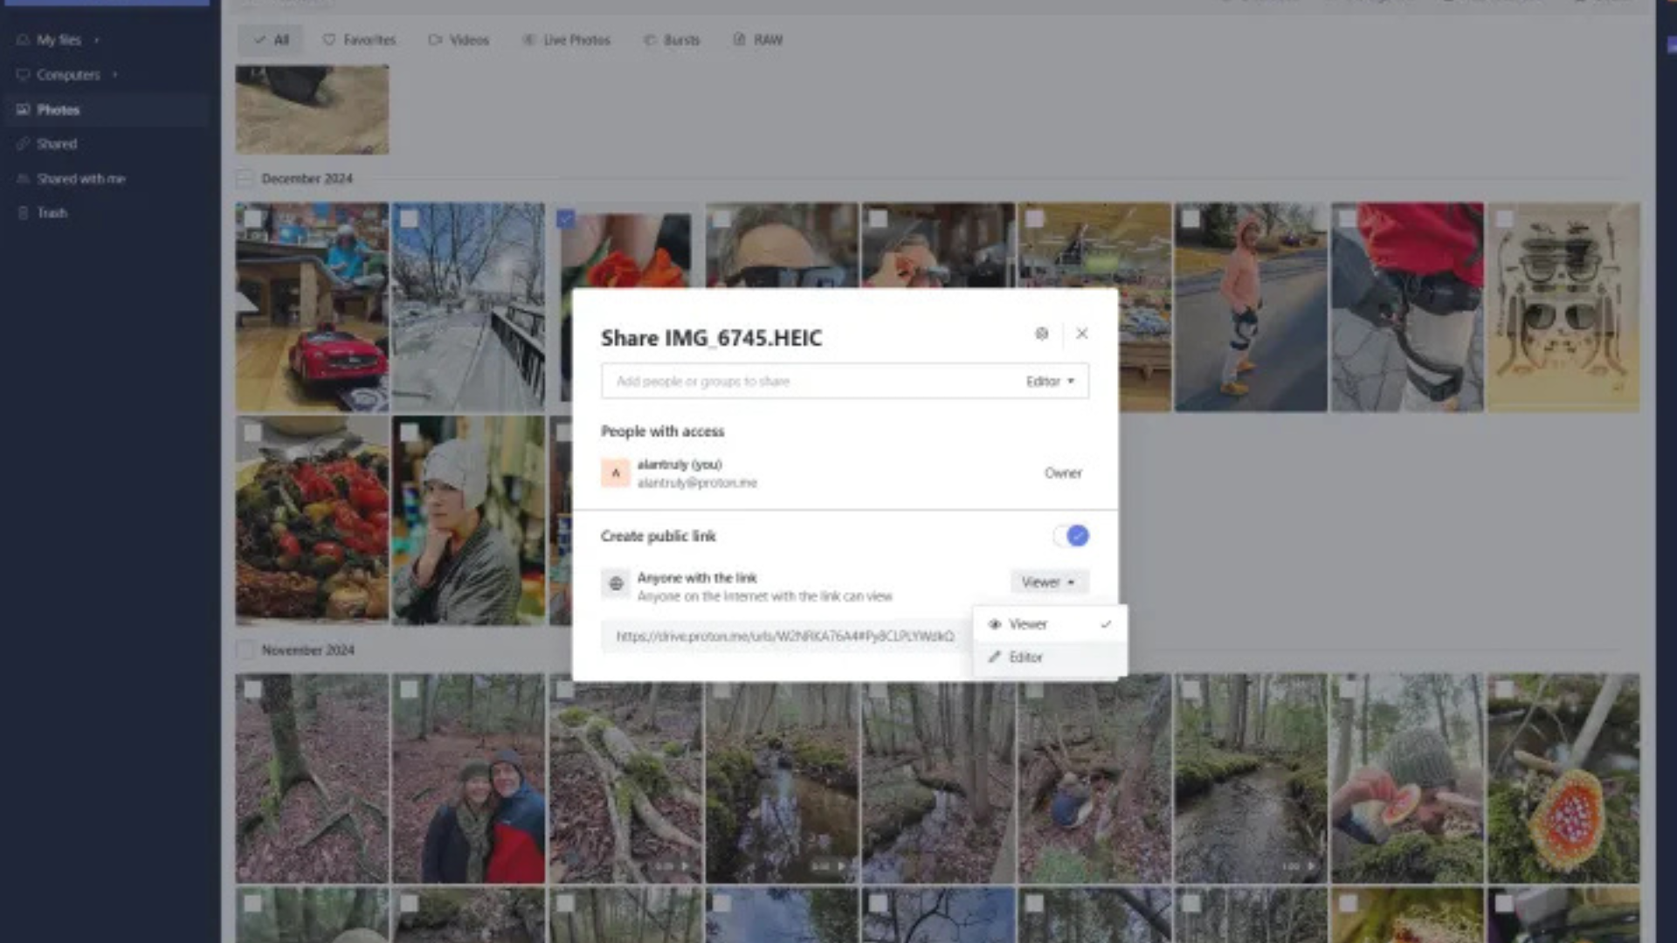Open the Trash sidebar item
The image size is (1677, 943).
tap(52, 213)
